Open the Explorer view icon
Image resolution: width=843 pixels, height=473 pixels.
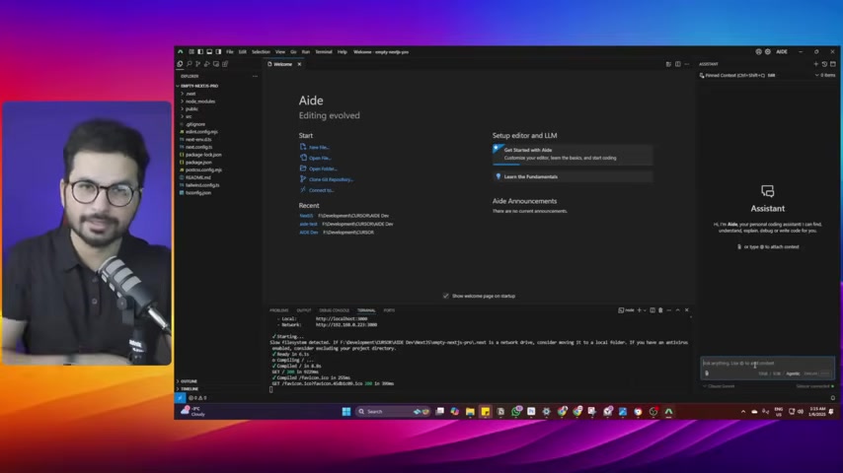pyautogui.click(x=180, y=64)
